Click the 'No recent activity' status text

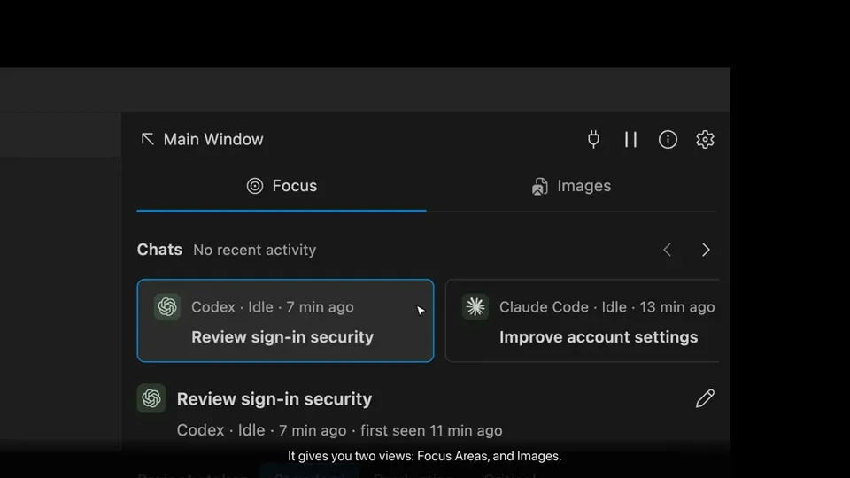click(x=255, y=250)
